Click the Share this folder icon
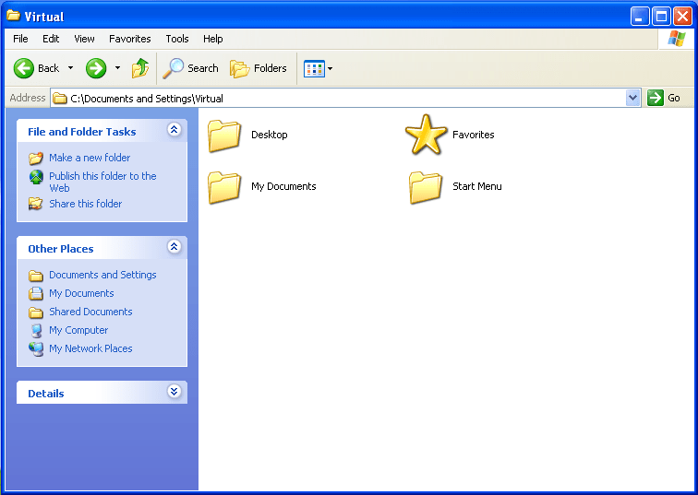The width and height of the screenshot is (698, 495). (36, 204)
